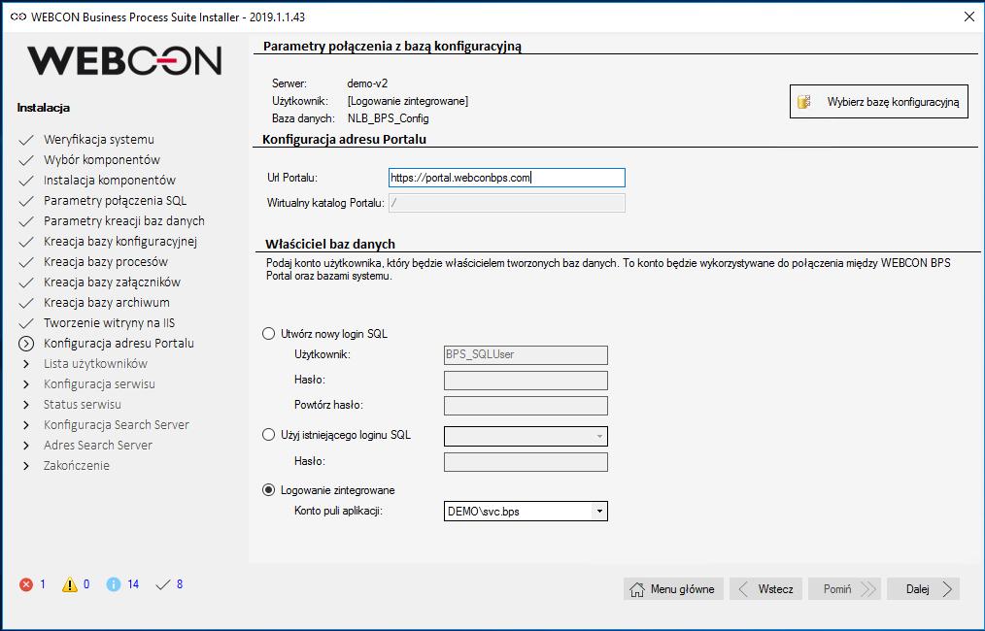Click checkmark icon beside Parametry połączenia SQL
Screen dimensions: 985x631
point(26,201)
